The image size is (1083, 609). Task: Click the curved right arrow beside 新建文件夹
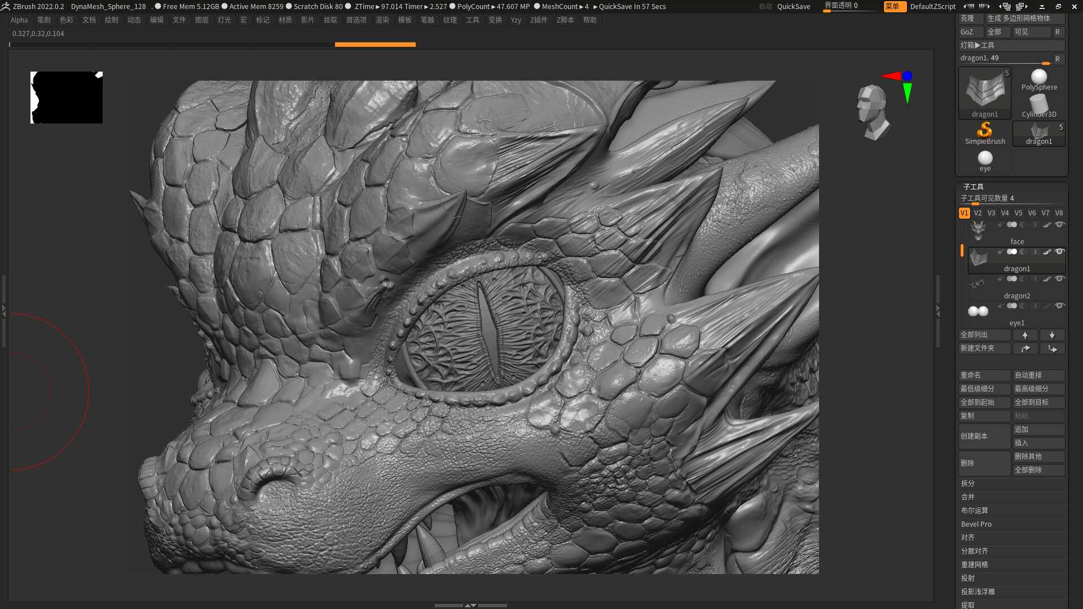(1025, 348)
